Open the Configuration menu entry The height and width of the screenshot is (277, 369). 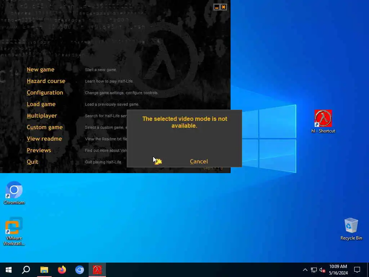[45, 93]
